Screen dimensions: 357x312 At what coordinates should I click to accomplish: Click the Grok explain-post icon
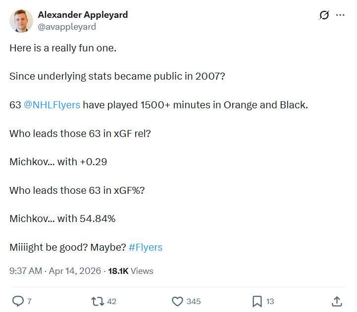pyautogui.click(x=324, y=15)
